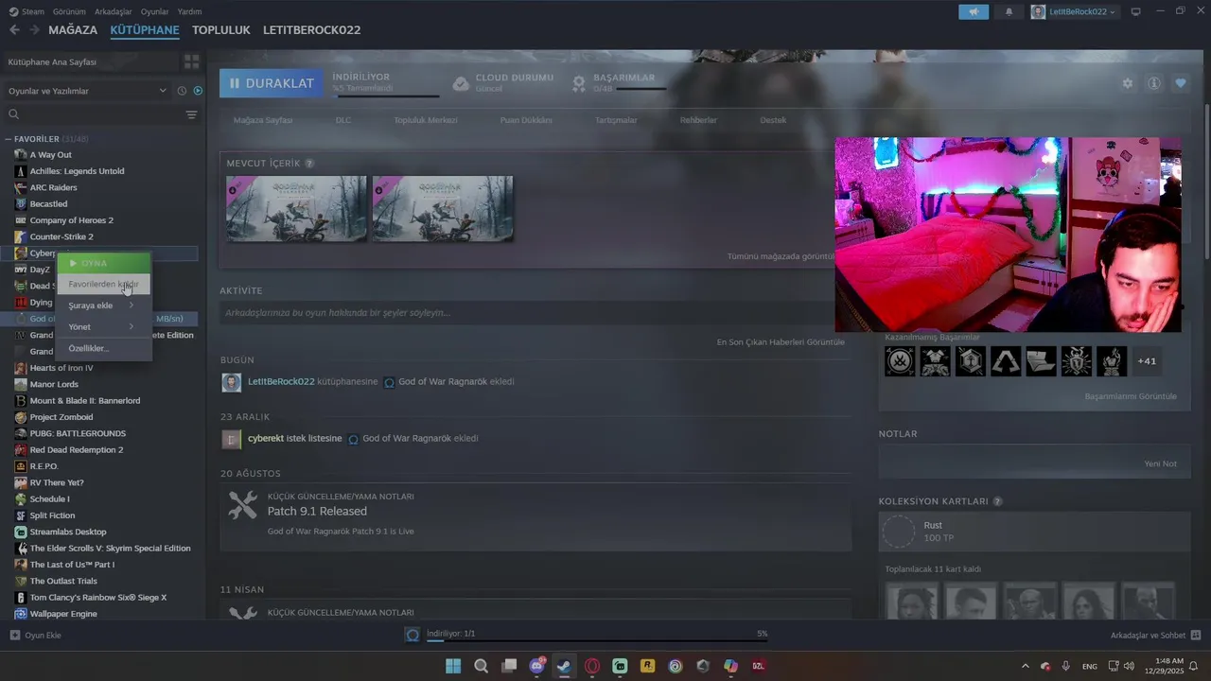Collapse the FAVORİLER category
Image resolution: width=1211 pixels, height=681 pixels.
click(x=8, y=139)
